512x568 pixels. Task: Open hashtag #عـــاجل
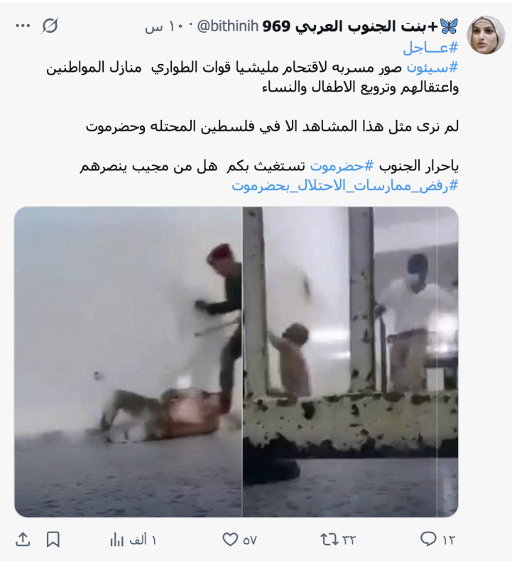pos(430,48)
